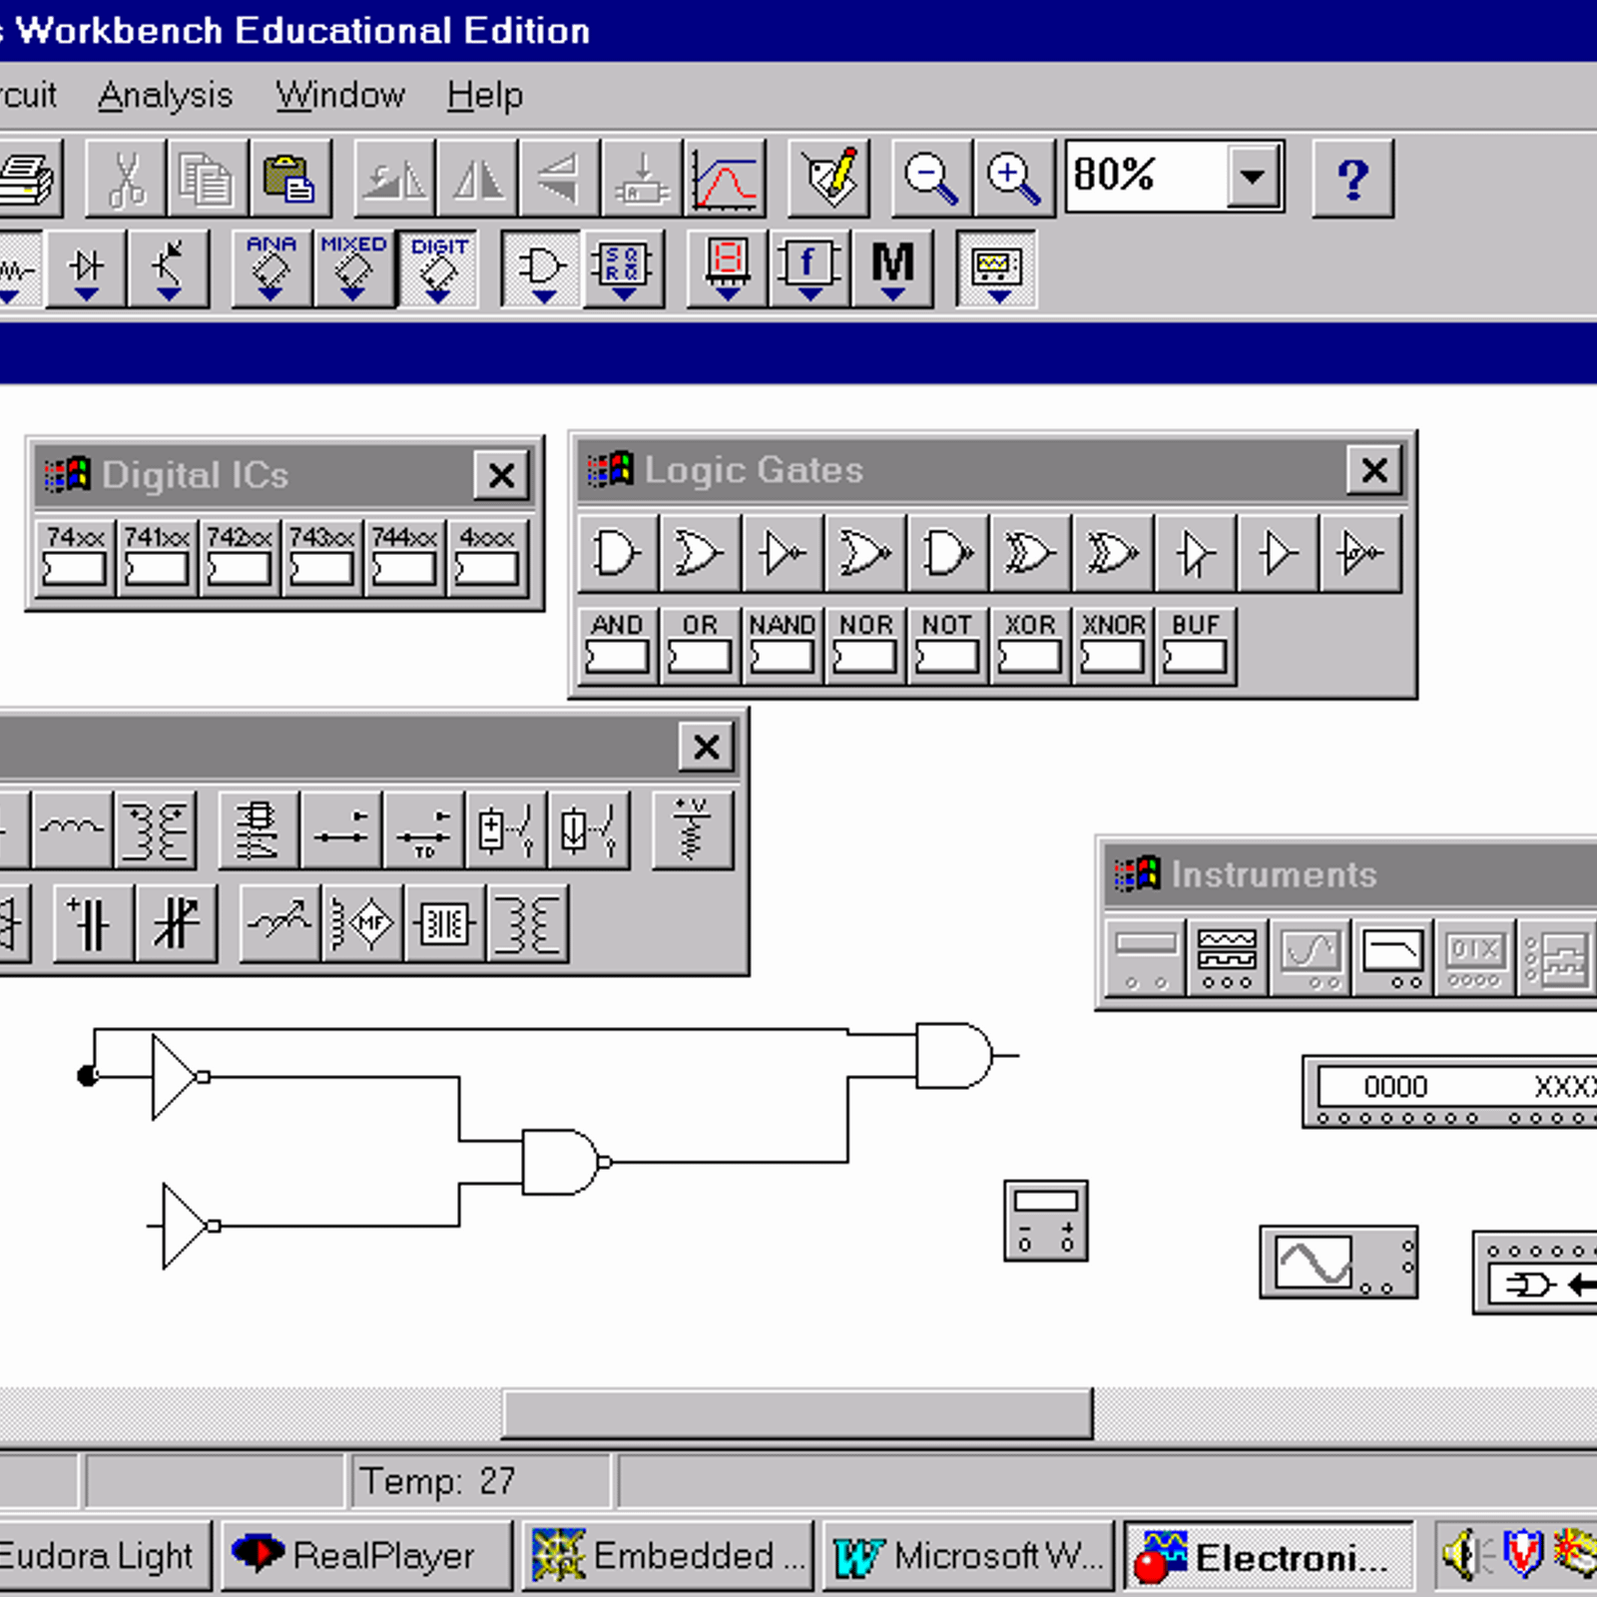Select the pull-up resistor component
The width and height of the screenshot is (1597, 1597).
tap(693, 830)
